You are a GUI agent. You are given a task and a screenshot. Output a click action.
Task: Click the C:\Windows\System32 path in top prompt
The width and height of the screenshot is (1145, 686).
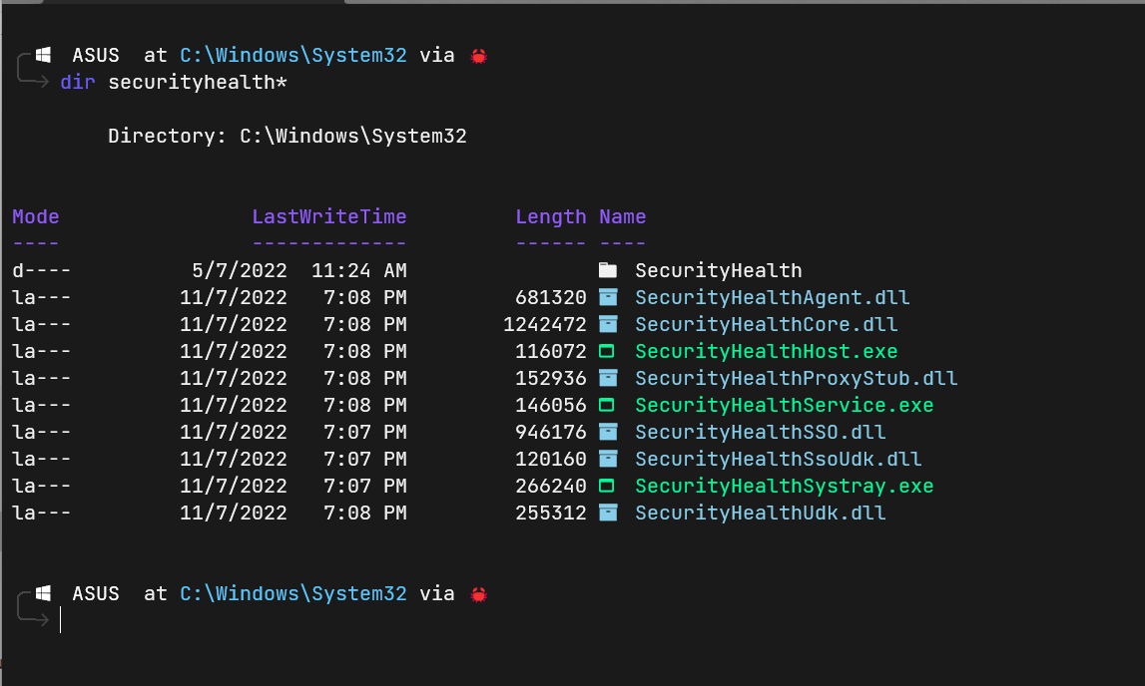click(292, 56)
